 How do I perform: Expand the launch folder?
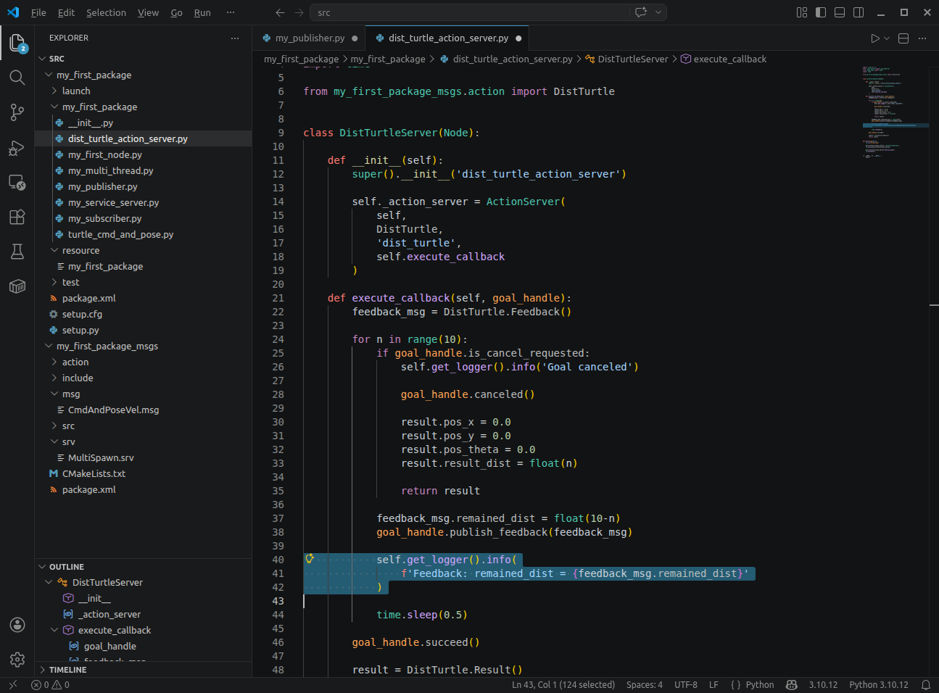(x=144, y=91)
